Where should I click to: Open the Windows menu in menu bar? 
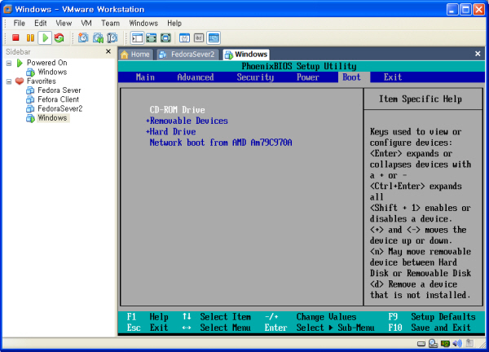pyautogui.click(x=143, y=23)
